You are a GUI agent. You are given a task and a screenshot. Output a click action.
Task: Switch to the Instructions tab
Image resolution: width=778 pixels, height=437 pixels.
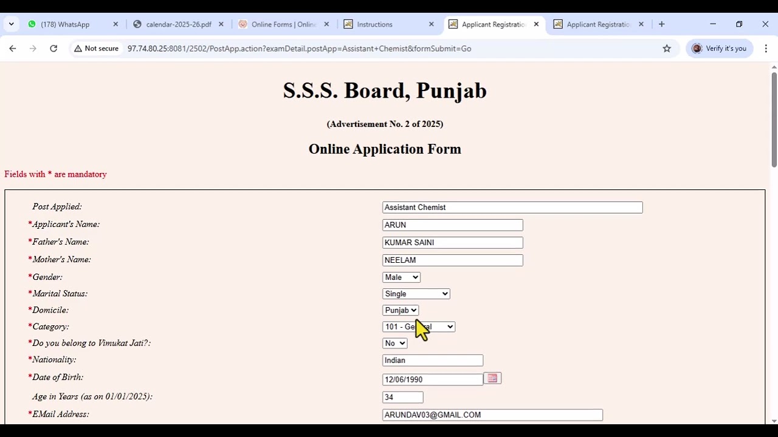[x=389, y=24]
